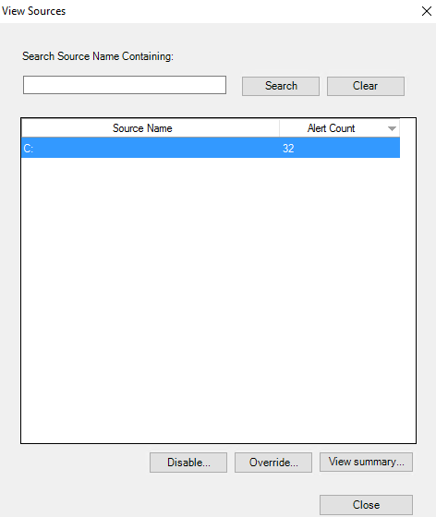Open the Disable... dialog for selected source

tap(188, 463)
